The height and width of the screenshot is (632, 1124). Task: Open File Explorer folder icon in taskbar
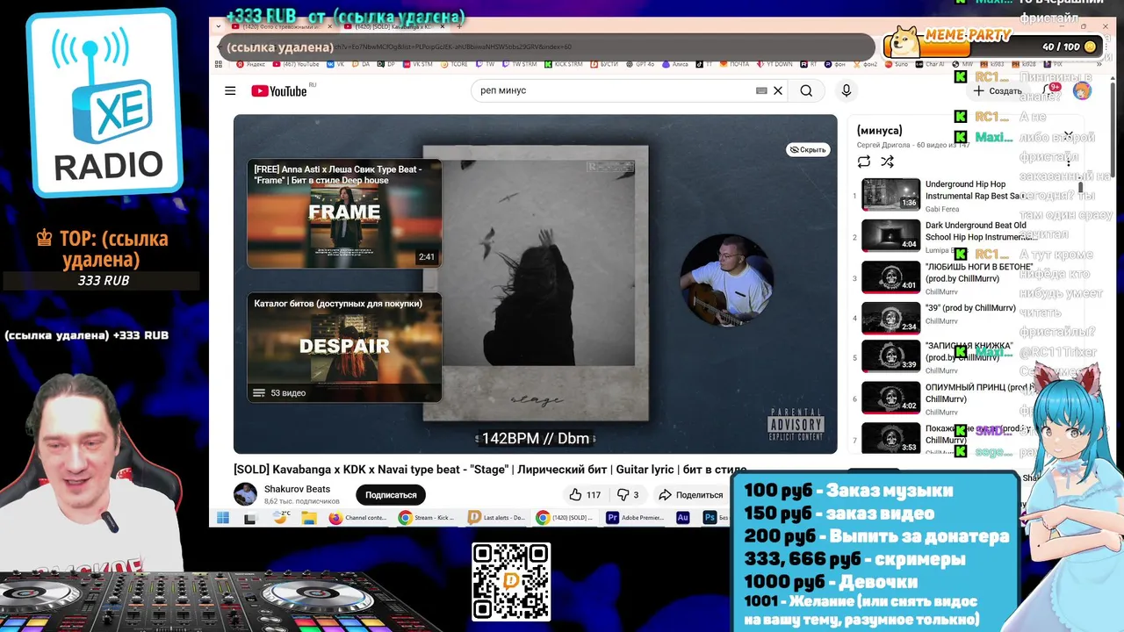tap(309, 518)
